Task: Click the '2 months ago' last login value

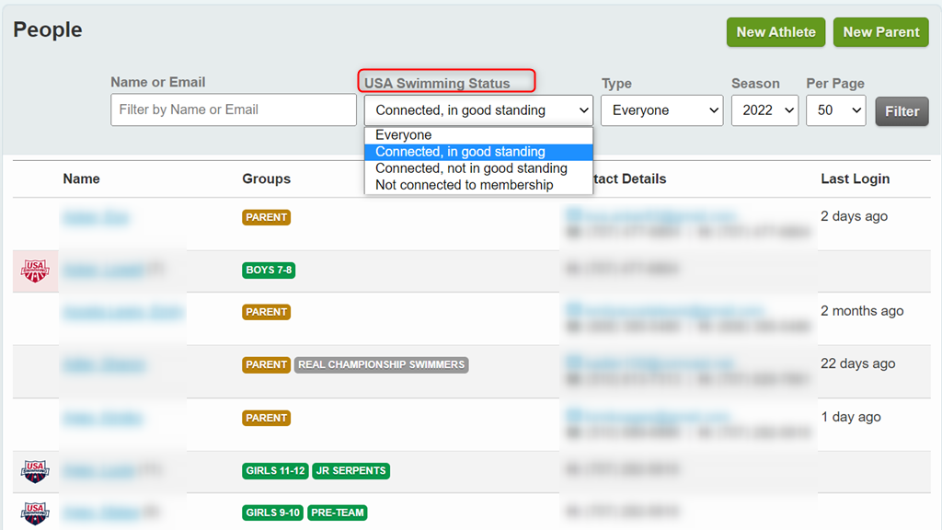Action: (x=862, y=311)
